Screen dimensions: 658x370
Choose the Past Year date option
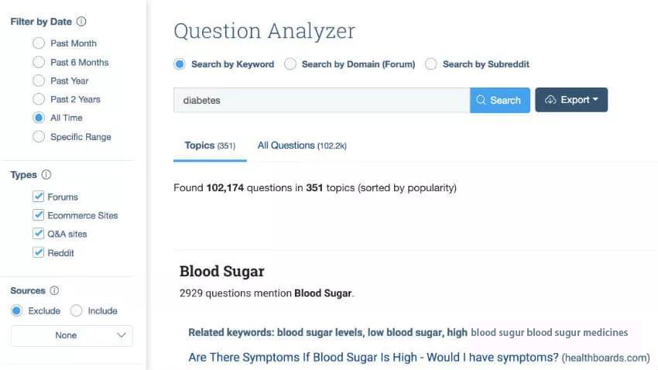click(x=39, y=81)
